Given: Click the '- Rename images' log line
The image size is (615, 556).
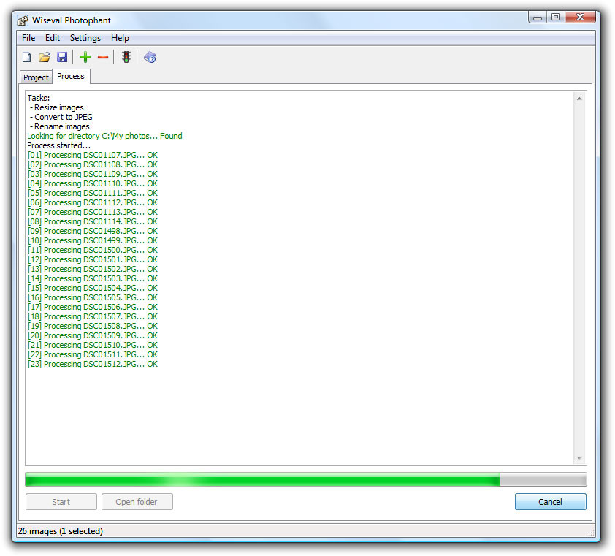Looking at the screenshot, I should tap(60, 126).
